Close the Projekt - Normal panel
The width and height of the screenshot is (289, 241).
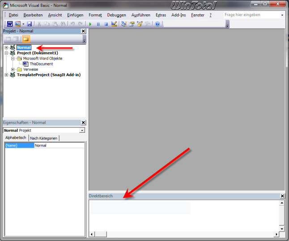[x=83, y=31]
